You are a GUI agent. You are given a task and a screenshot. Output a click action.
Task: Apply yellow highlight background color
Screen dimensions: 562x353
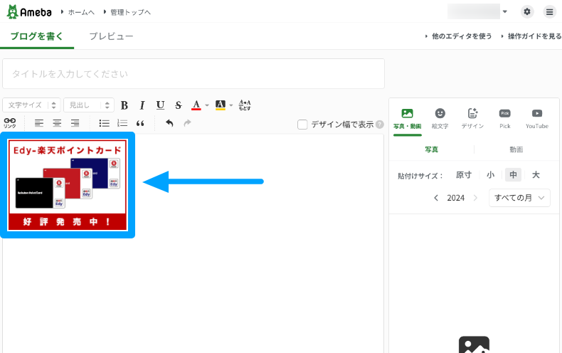(220, 105)
